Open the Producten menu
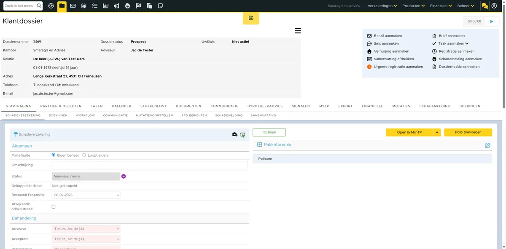 pyautogui.click(x=414, y=6)
